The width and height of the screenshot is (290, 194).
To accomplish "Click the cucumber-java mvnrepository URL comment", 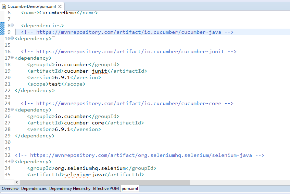I will pos(127,32).
